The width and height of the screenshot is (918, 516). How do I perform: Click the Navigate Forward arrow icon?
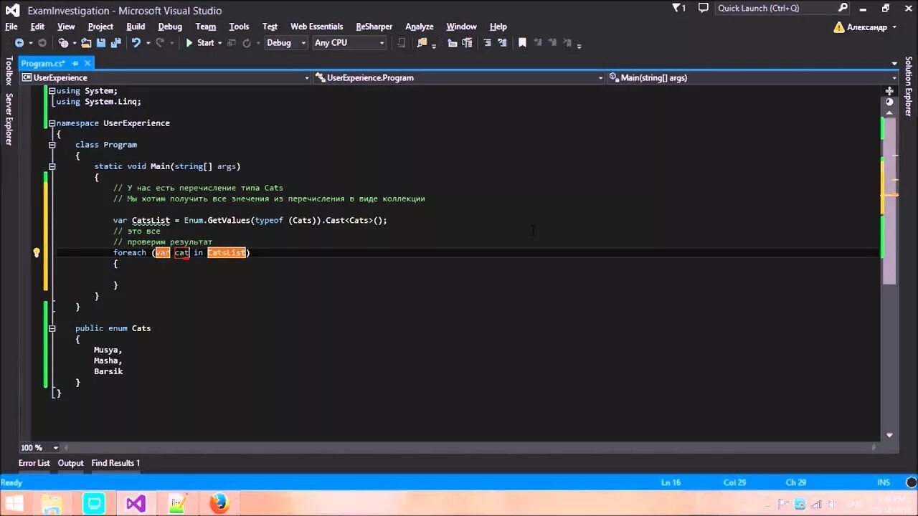[x=42, y=43]
